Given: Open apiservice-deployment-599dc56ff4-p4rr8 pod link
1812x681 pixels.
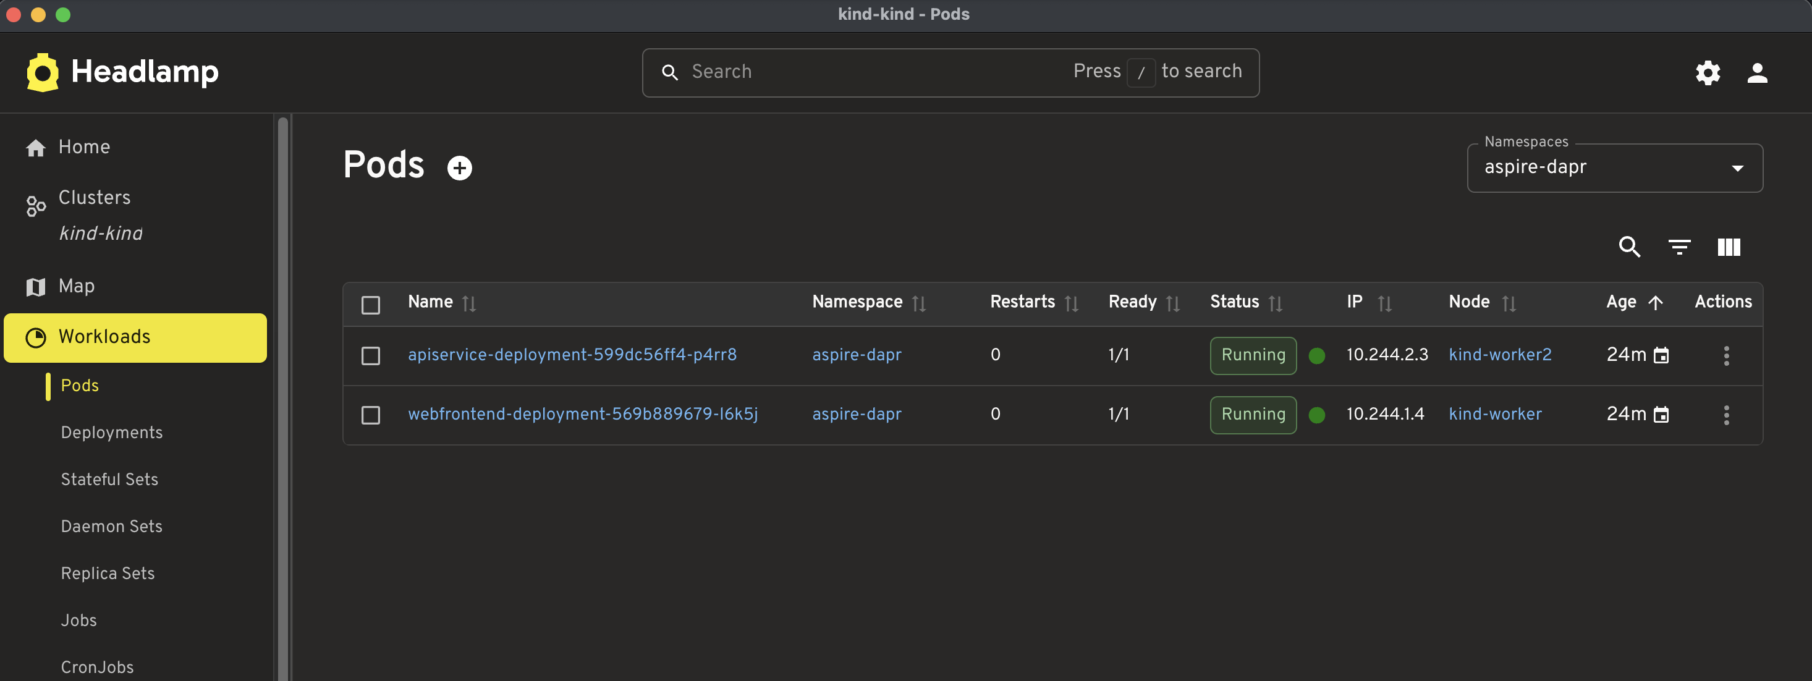Looking at the screenshot, I should [572, 355].
